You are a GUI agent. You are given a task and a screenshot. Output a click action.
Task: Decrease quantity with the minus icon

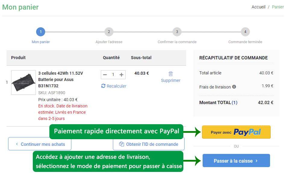105,75
